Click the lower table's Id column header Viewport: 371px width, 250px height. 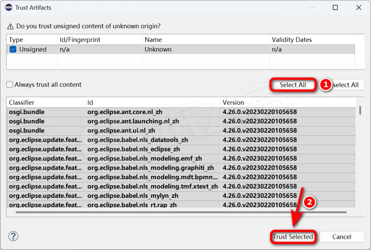pyautogui.click(x=153, y=102)
